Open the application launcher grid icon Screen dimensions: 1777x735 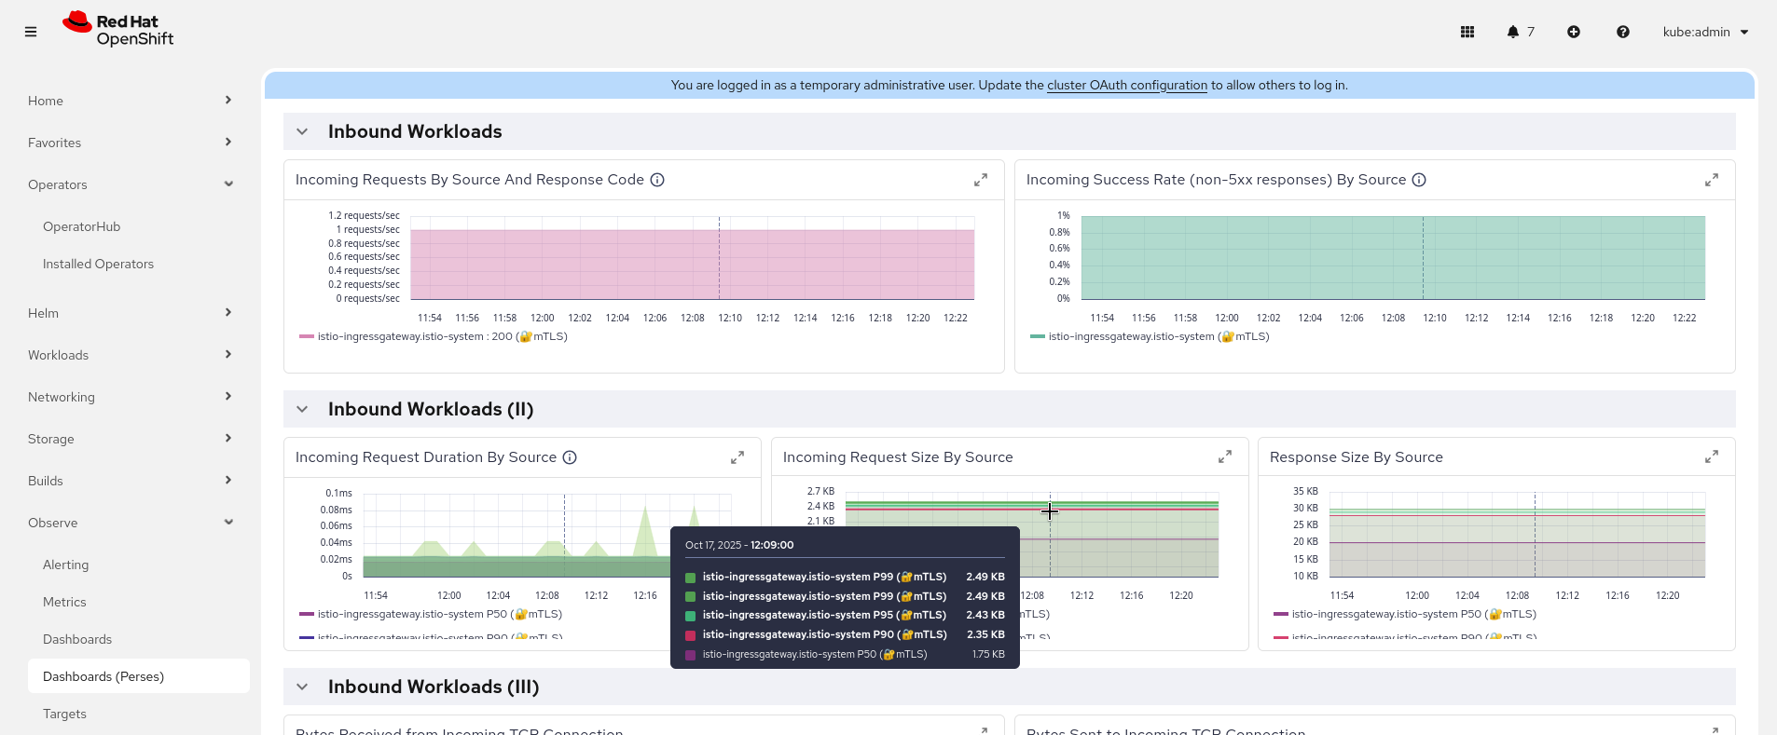(x=1467, y=32)
